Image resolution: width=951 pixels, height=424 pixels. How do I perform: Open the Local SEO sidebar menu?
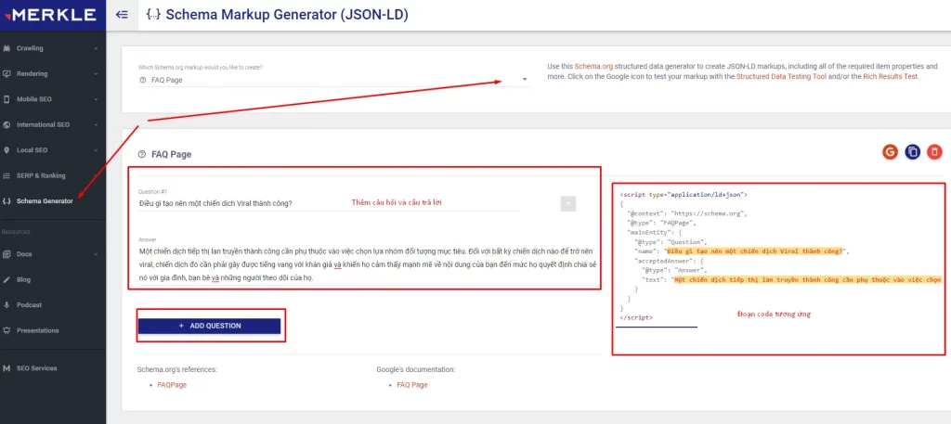[x=53, y=150]
